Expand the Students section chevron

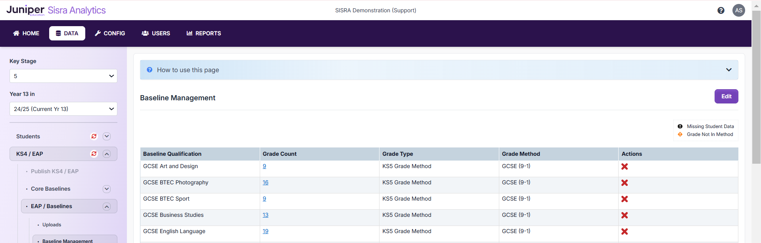[107, 136]
